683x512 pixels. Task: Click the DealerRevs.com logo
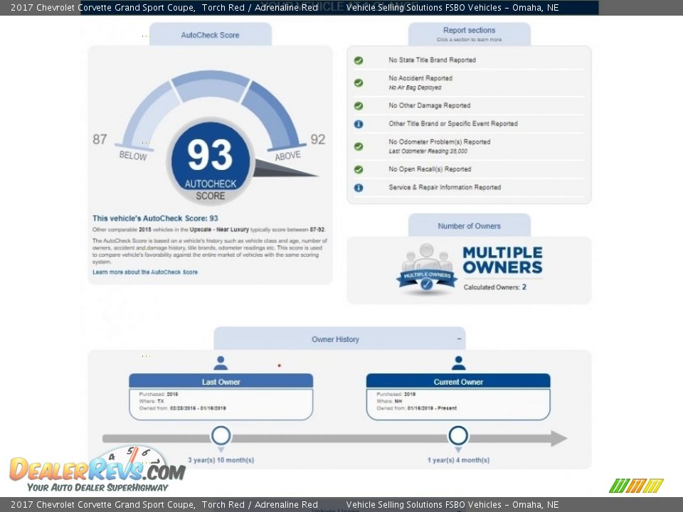97,469
